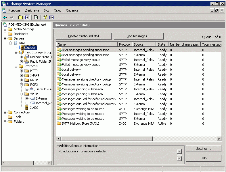Click the Recipients folder icon
Viewport: 226px width, 172px height.
click(10, 34)
